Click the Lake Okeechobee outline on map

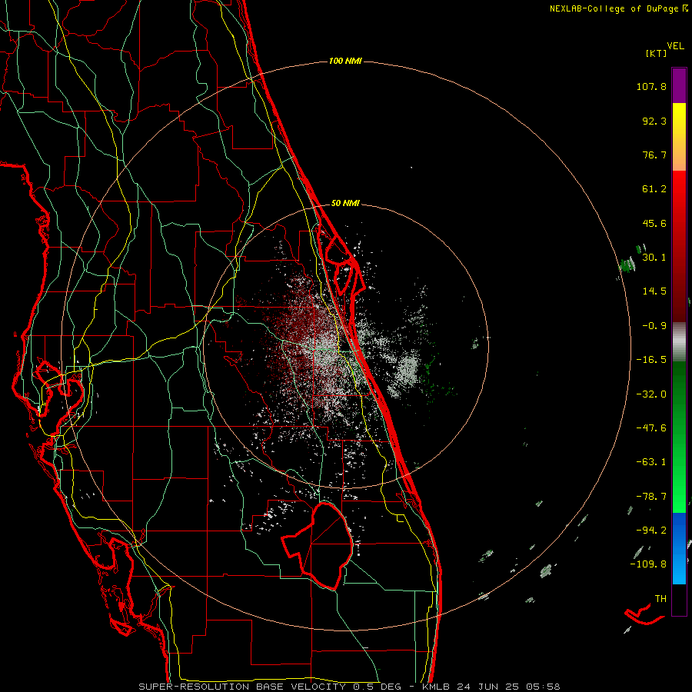[318, 546]
